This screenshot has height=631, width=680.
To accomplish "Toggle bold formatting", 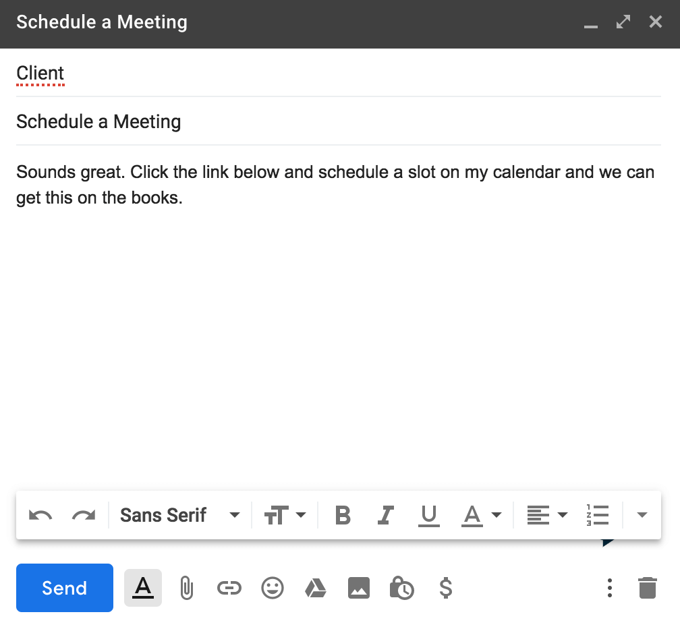I will [343, 515].
